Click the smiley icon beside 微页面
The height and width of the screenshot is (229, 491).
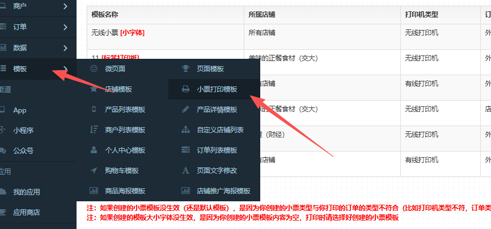click(94, 68)
